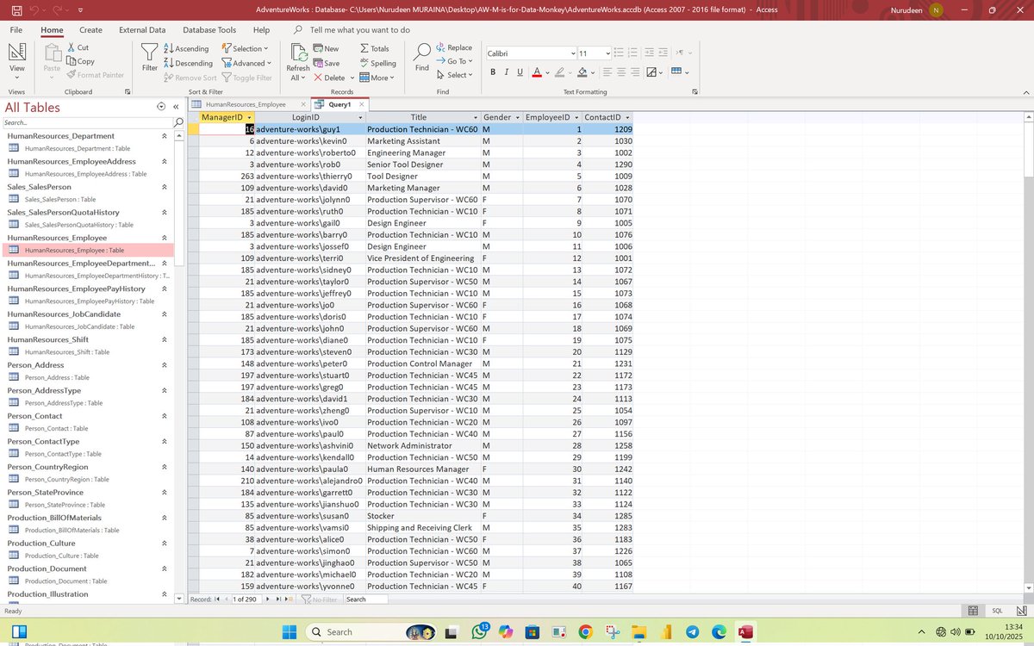Run Spelling check

(x=377, y=63)
